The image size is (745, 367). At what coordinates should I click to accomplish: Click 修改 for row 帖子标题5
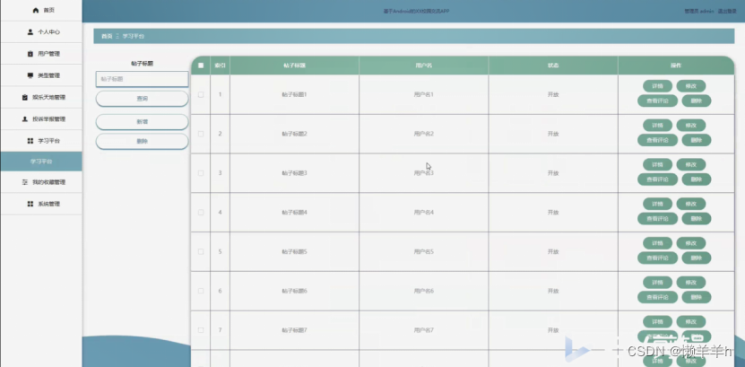(691, 243)
